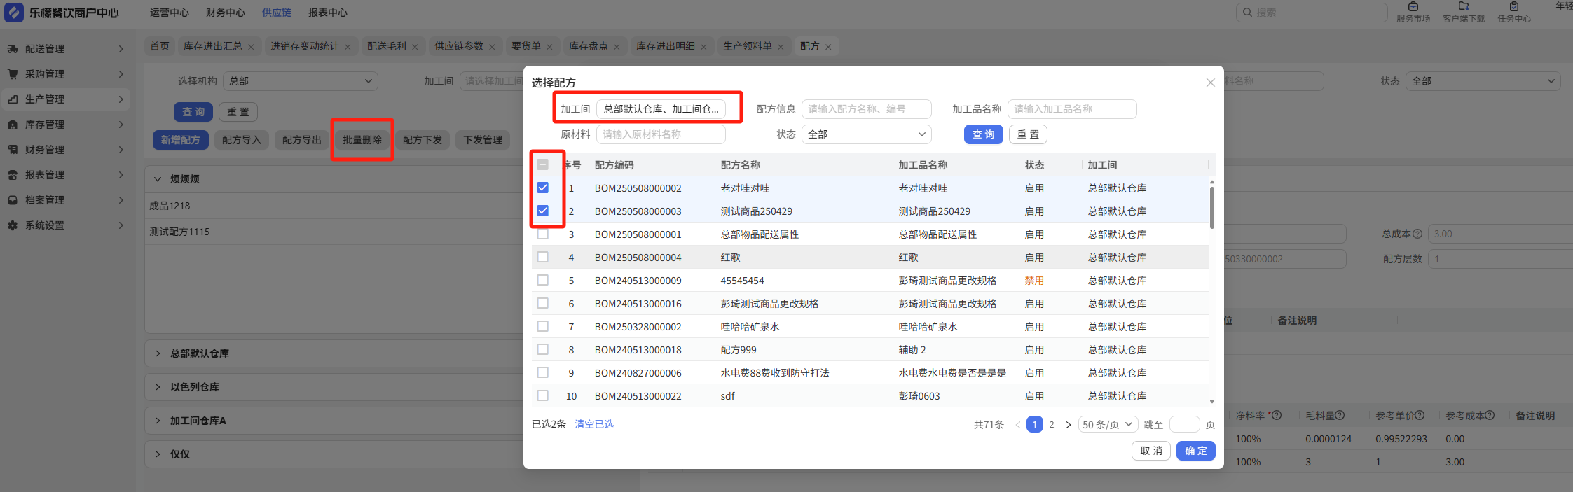Open the background 状态 全部 dropdown
Screen dimensions: 1573x492
(1483, 81)
